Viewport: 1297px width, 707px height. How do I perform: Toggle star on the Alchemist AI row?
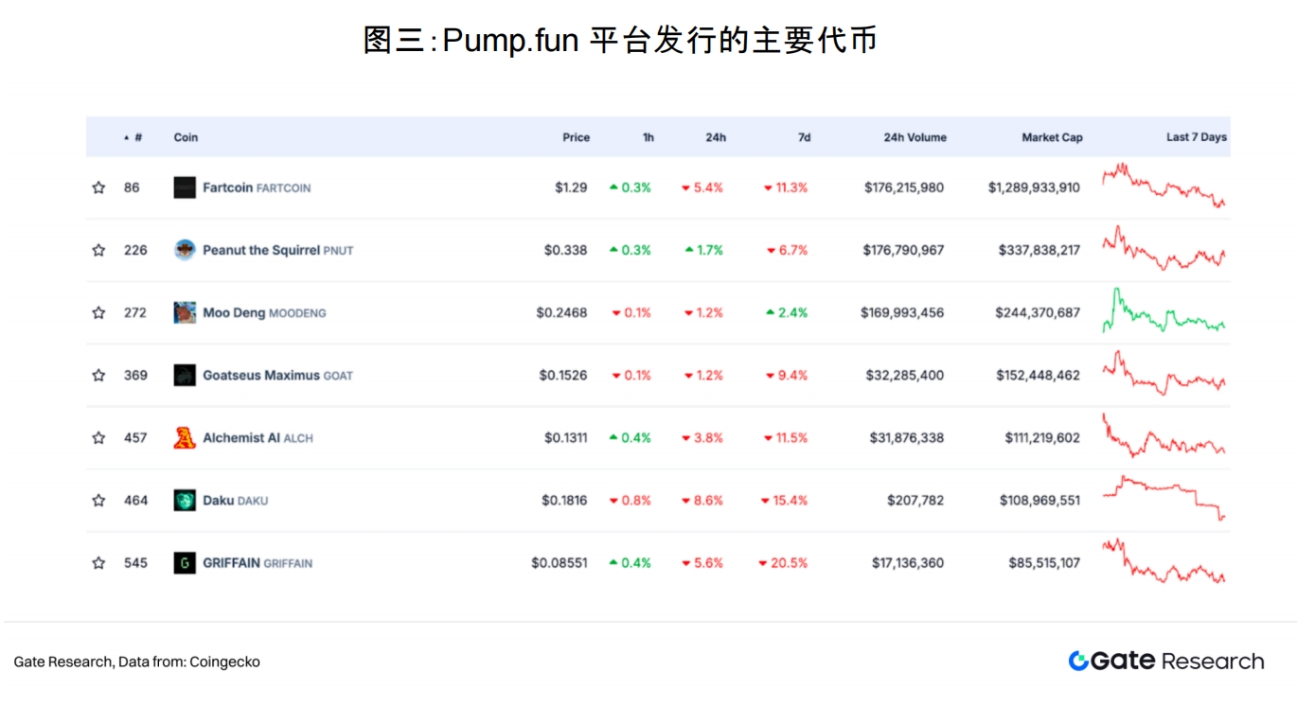point(98,437)
